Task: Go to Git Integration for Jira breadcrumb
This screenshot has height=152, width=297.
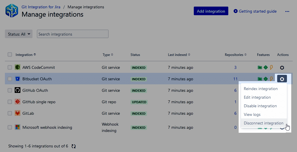Action: click(x=41, y=7)
